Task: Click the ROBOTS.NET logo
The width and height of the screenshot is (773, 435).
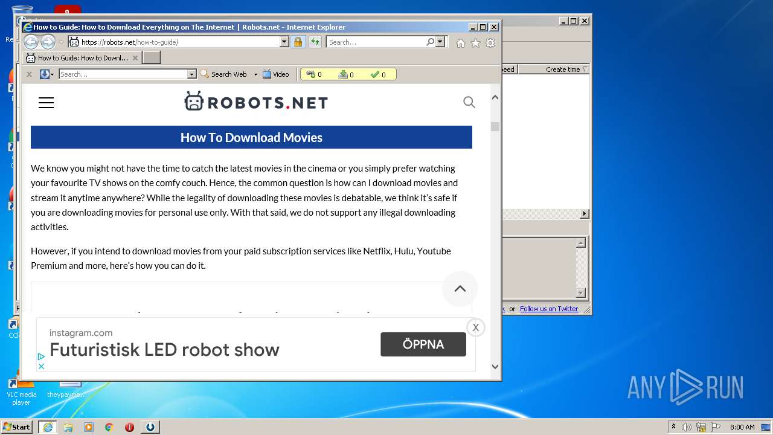Action: (256, 101)
